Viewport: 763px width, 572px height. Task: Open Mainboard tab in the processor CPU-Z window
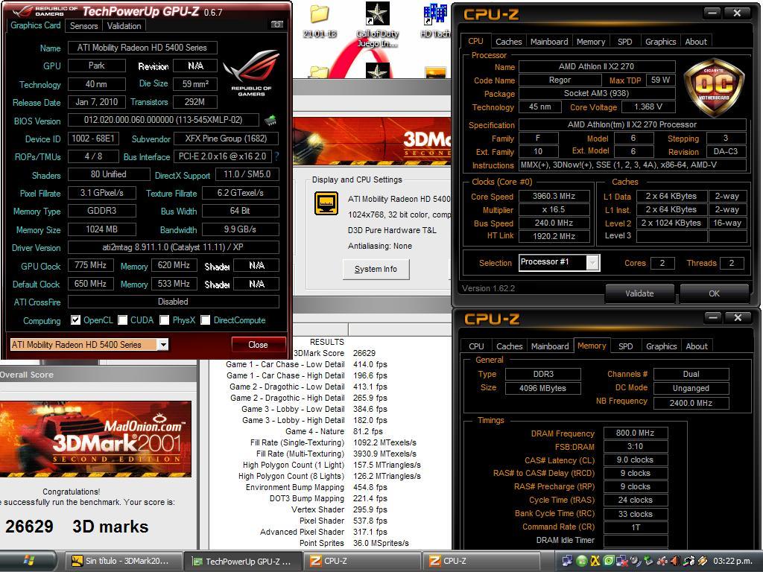pyautogui.click(x=549, y=42)
